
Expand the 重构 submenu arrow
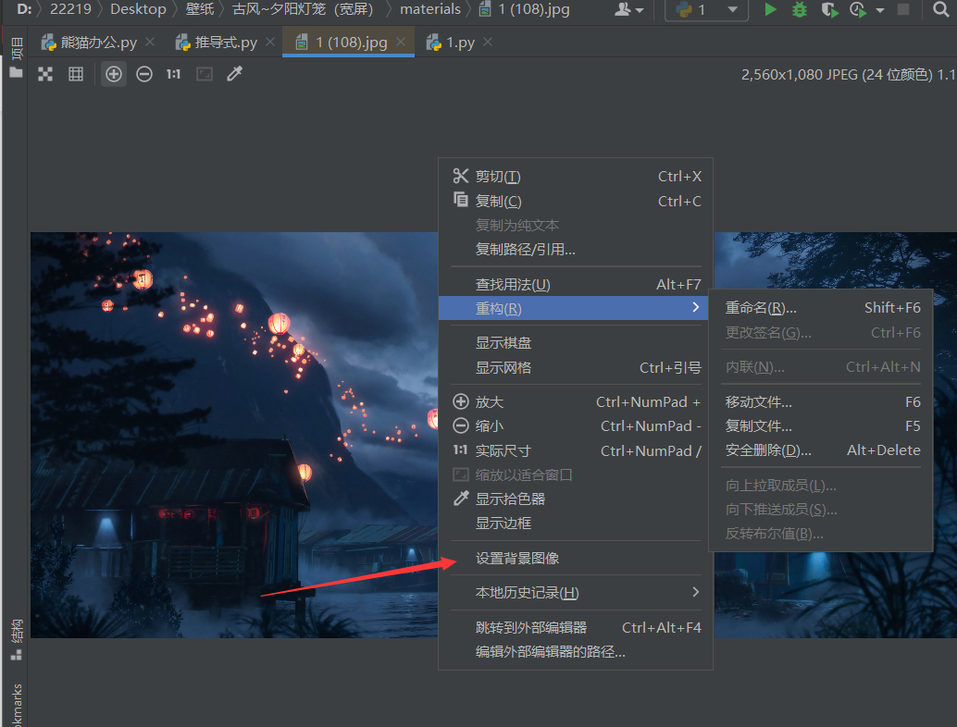pyautogui.click(x=696, y=307)
